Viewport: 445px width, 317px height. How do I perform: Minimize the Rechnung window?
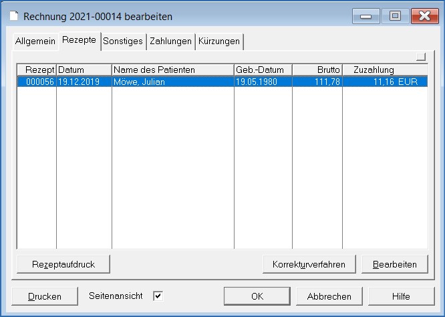pos(365,16)
